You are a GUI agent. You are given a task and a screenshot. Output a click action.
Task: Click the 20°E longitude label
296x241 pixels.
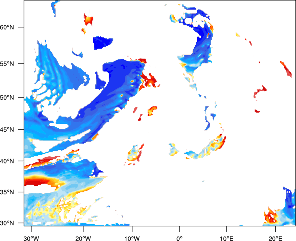pos(275,238)
